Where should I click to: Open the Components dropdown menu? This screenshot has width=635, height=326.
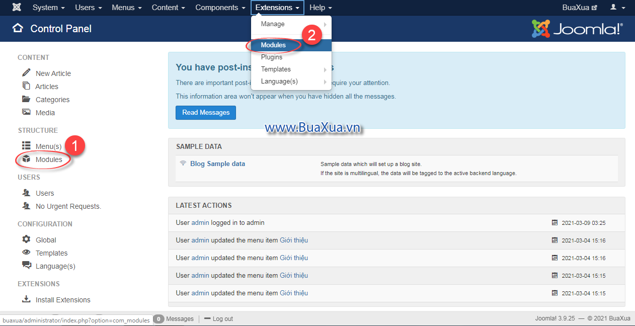click(220, 8)
